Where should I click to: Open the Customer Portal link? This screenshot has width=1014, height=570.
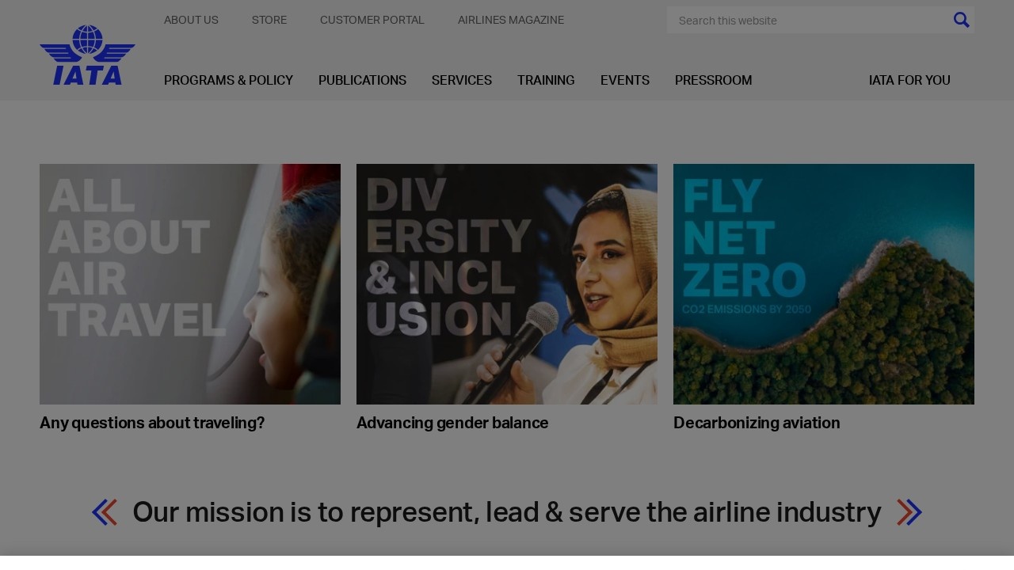click(372, 20)
